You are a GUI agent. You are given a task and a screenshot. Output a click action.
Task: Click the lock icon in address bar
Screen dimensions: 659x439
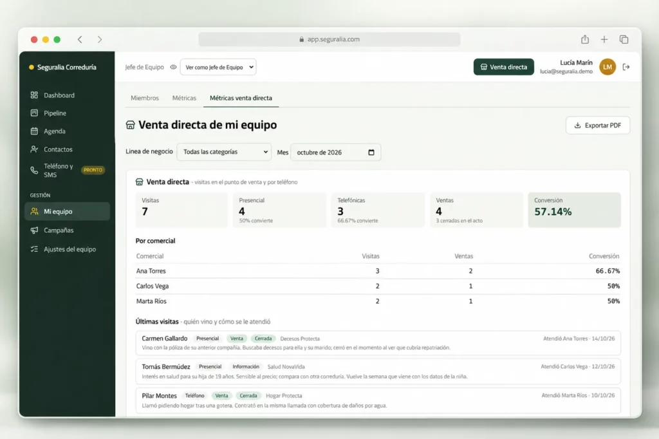[x=301, y=39]
